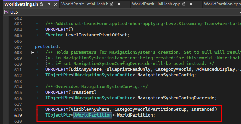Click UNavigationSystemConfig type on line 616
Screen dimensions: 241x124
103,98
